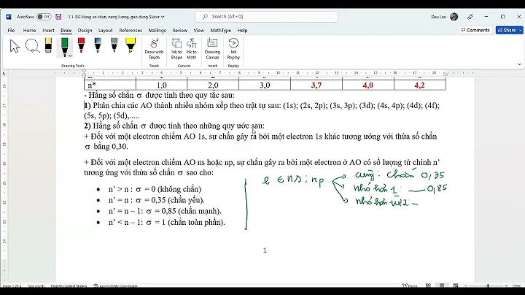Viewport: 525px width, 295px height.
Task: Switch to the Review tab
Action: tap(180, 30)
